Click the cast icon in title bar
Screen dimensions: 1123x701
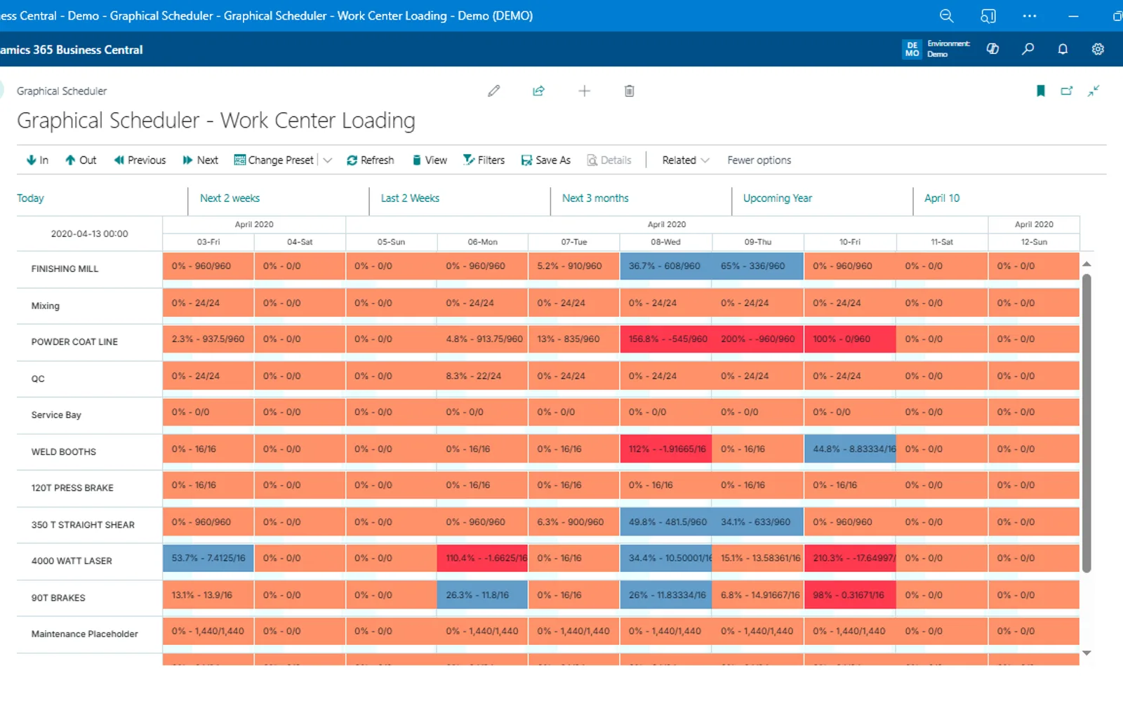click(988, 15)
